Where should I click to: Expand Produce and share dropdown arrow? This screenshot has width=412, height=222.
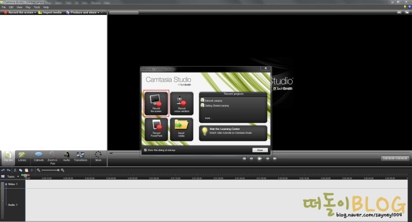click(99, 13)
